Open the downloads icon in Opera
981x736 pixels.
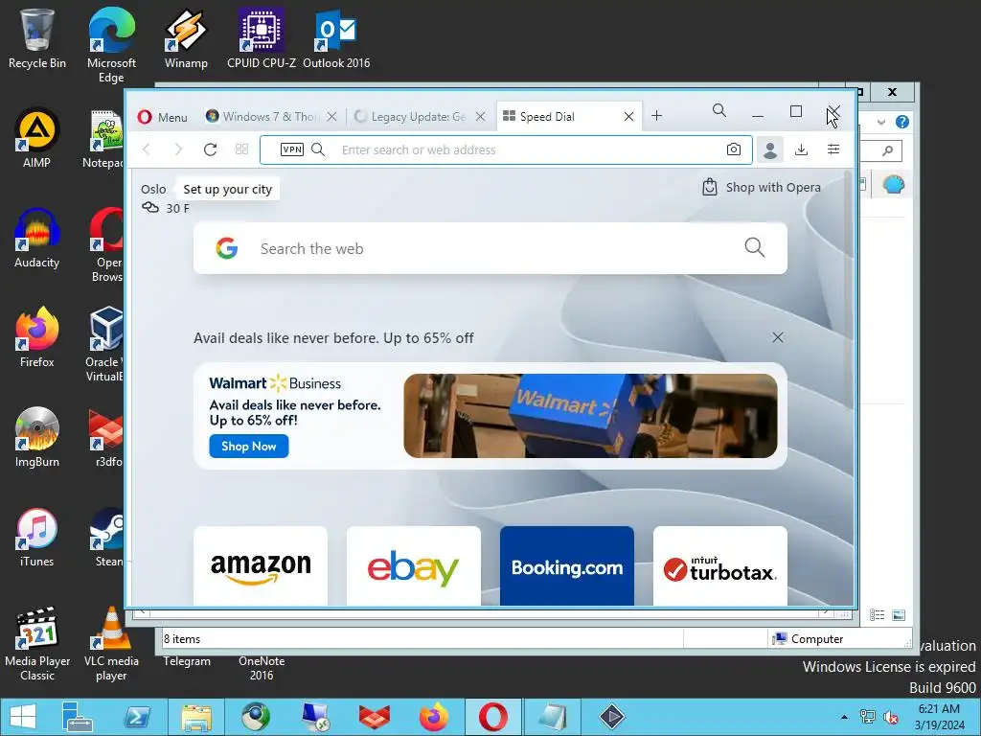pyautogui.click(x=802, y=149)
